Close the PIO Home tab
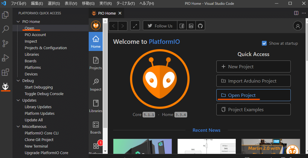The height and width of the screenshot is (158, 308). point(120,13)
